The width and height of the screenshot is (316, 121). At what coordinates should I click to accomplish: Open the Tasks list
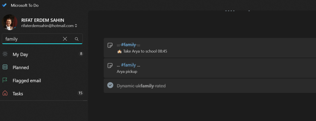pos(44,93)
